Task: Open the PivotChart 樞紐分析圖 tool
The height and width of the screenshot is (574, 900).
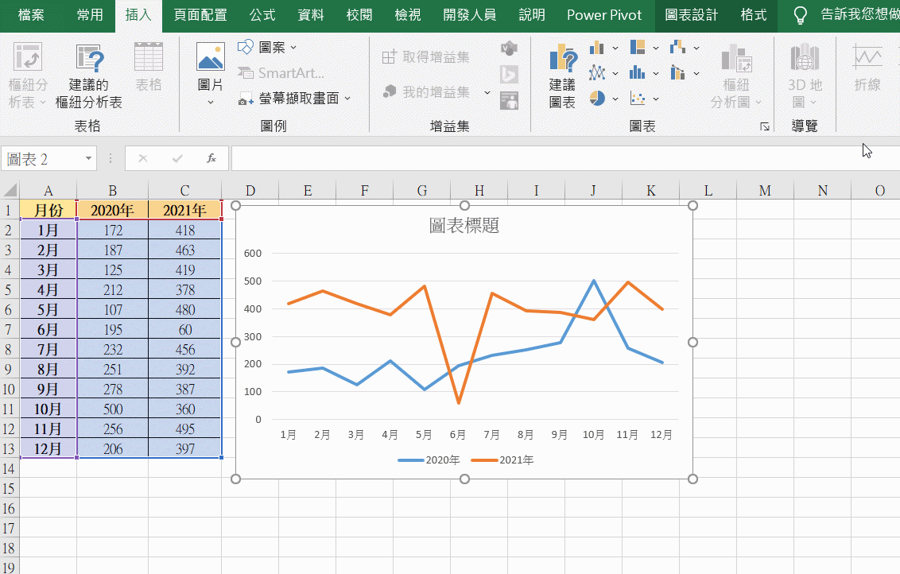Action: 736,76
